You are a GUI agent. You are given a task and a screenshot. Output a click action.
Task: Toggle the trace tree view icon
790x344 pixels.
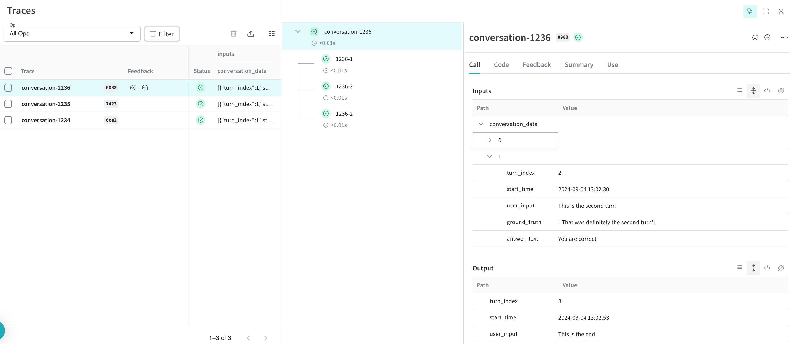[x=750, y=11]
